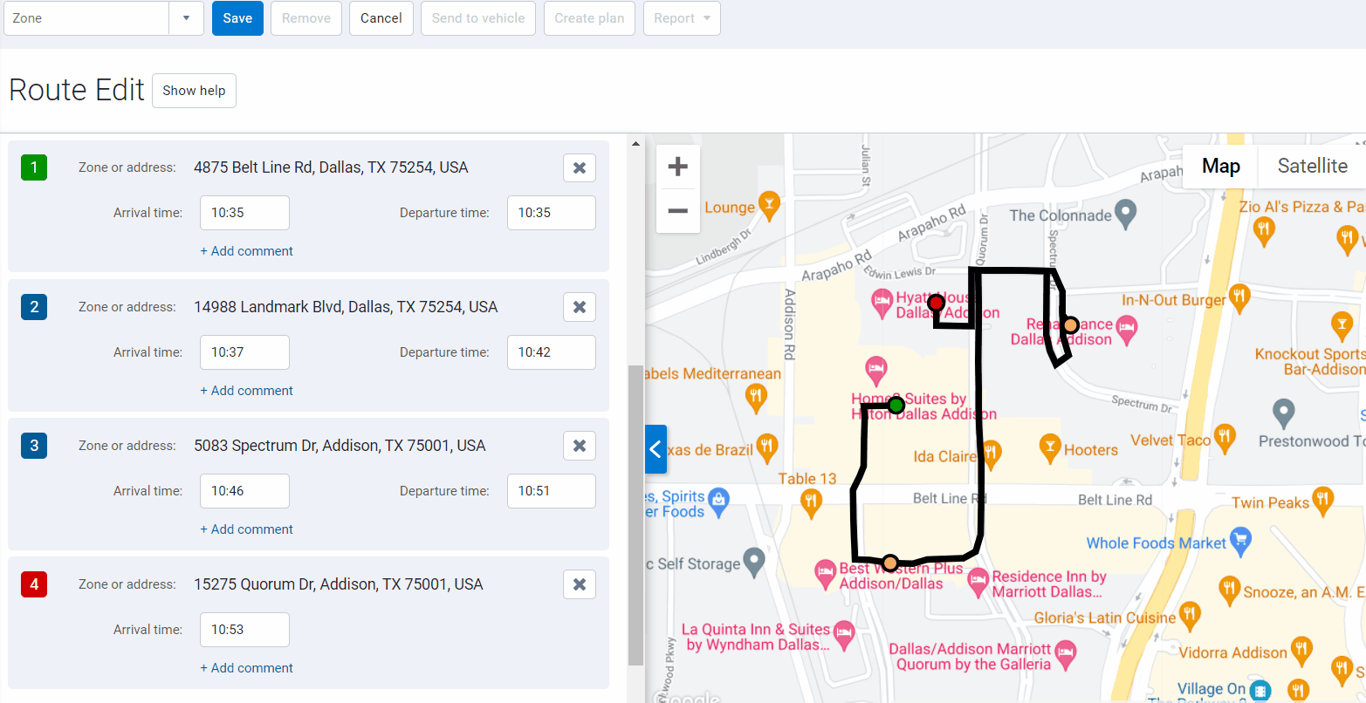The width and height of the screenshot is (1366, 703).
Task: Select the green stop number 1 badge
Action: [x=34, y=167]
